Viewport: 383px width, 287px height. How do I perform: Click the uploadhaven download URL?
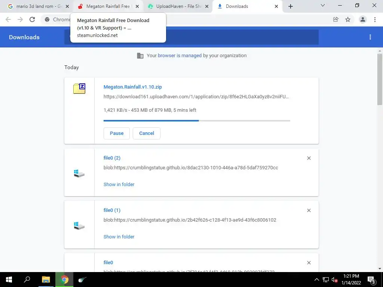pyautogui.click(x=196, y=97)
